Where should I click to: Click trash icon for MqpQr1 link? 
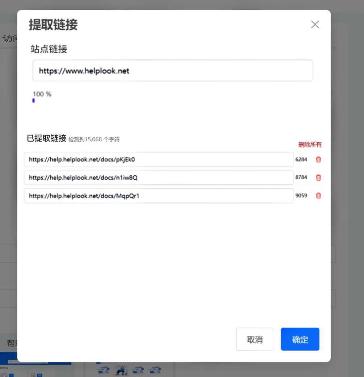318,196
